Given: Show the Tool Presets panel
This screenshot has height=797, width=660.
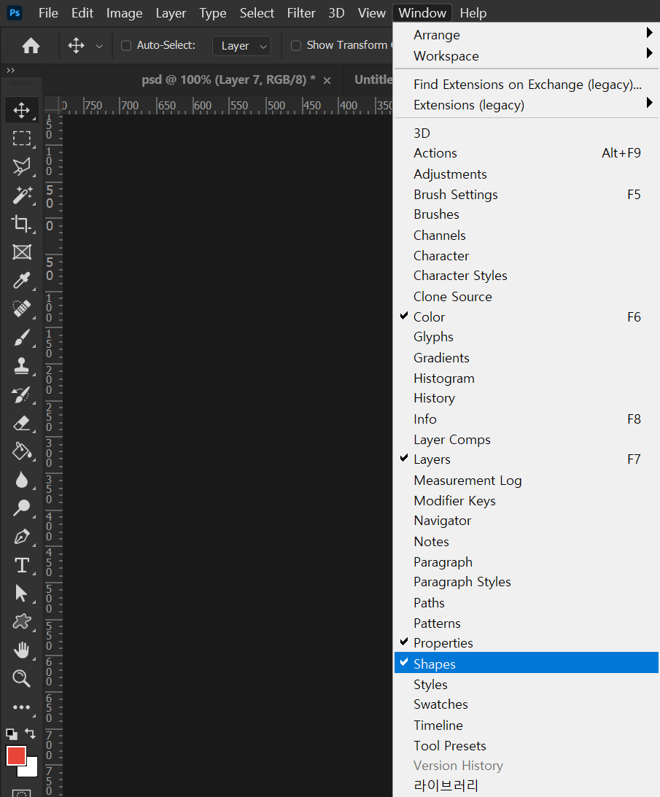Looking at the screenshot, I should [527, 746].
